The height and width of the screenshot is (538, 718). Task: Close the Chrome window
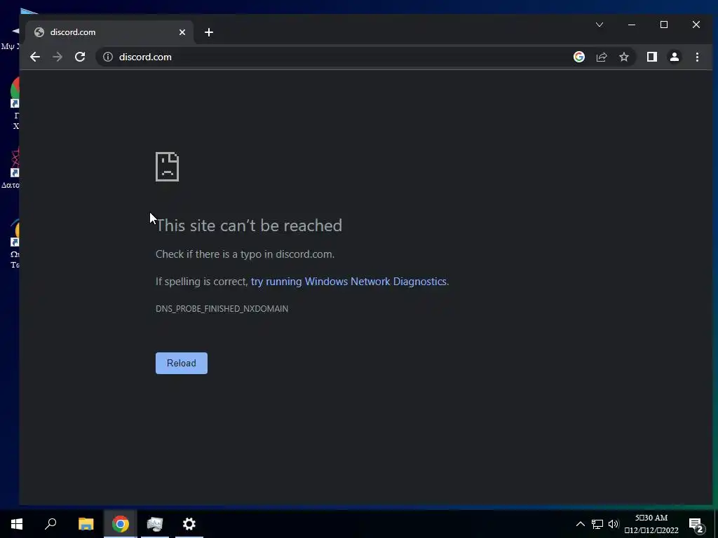pos(696,25)
